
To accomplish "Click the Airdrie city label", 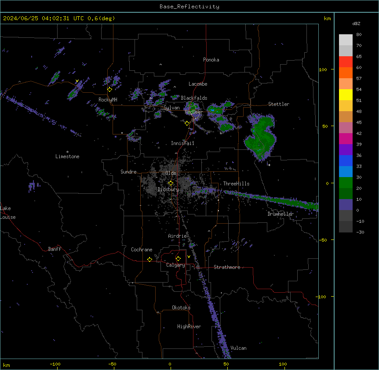I will tap(177, 236).
